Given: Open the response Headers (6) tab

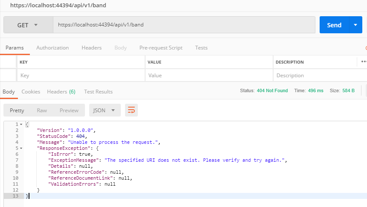Looking at the screenshot, I should tap(61, 92).
